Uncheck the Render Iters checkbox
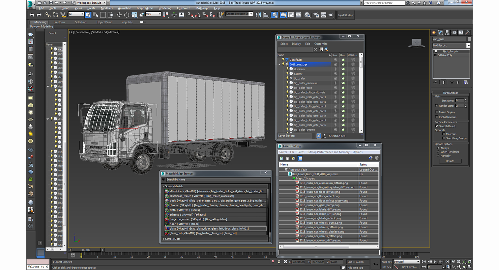This screenshot has width=499, height=270. [x=436, y=106]
